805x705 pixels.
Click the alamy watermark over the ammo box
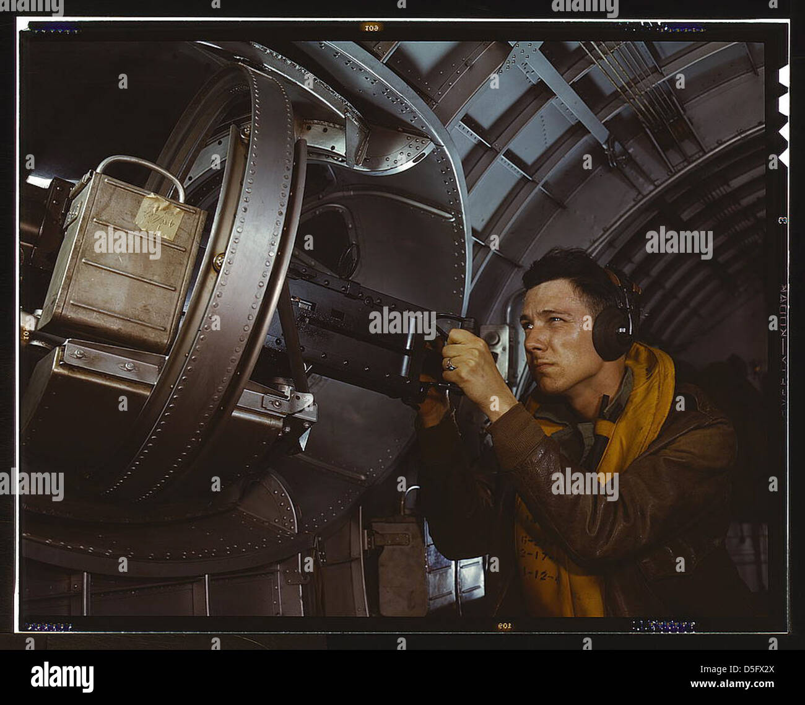[127, 243]
